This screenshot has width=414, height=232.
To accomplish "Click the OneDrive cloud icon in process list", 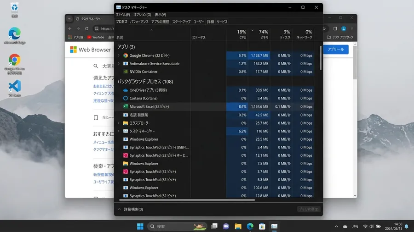I will pos(126,90).
